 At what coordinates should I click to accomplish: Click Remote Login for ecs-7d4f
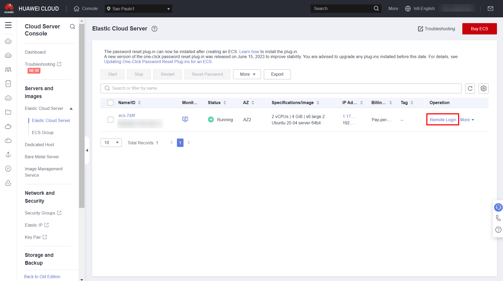tap(443, 120)
